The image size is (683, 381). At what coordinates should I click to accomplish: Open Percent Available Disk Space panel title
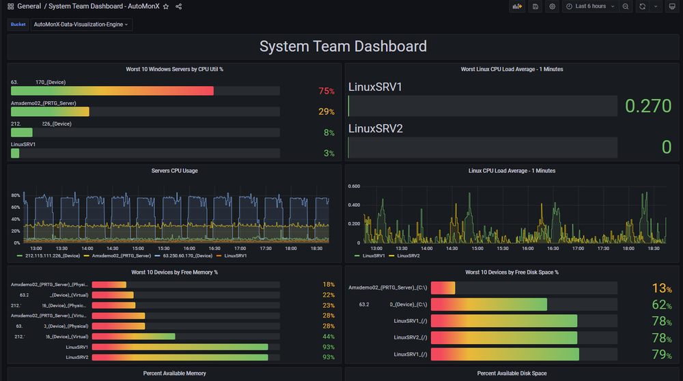point(512,373)
